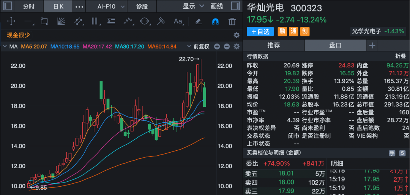Select the eraser drawing tool
The image size is (410, 195).
click(199, 21)
